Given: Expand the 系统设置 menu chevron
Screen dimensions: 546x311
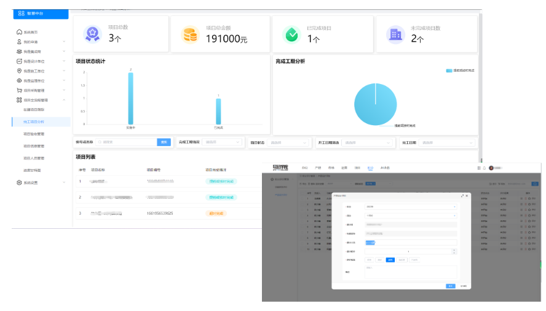Looking at the screenshot, I should click(x=64, y=182).
